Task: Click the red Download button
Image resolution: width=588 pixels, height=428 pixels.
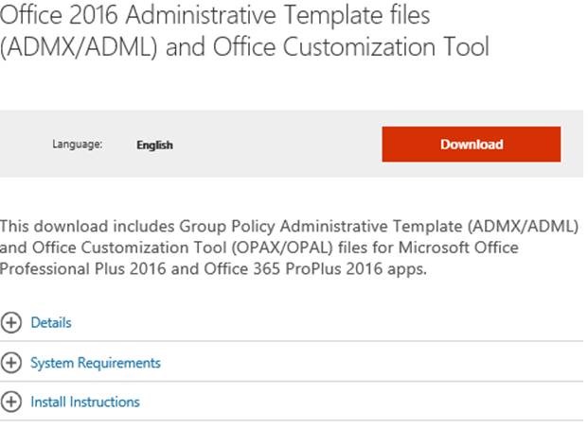Action: (472, 145)
